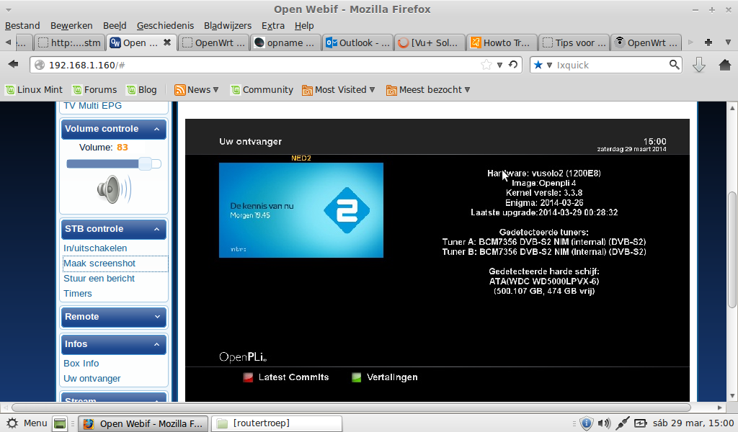The width and height of the screenshot is (738, 432).
Task: Open the Help menu
Action: click(304, 25)
